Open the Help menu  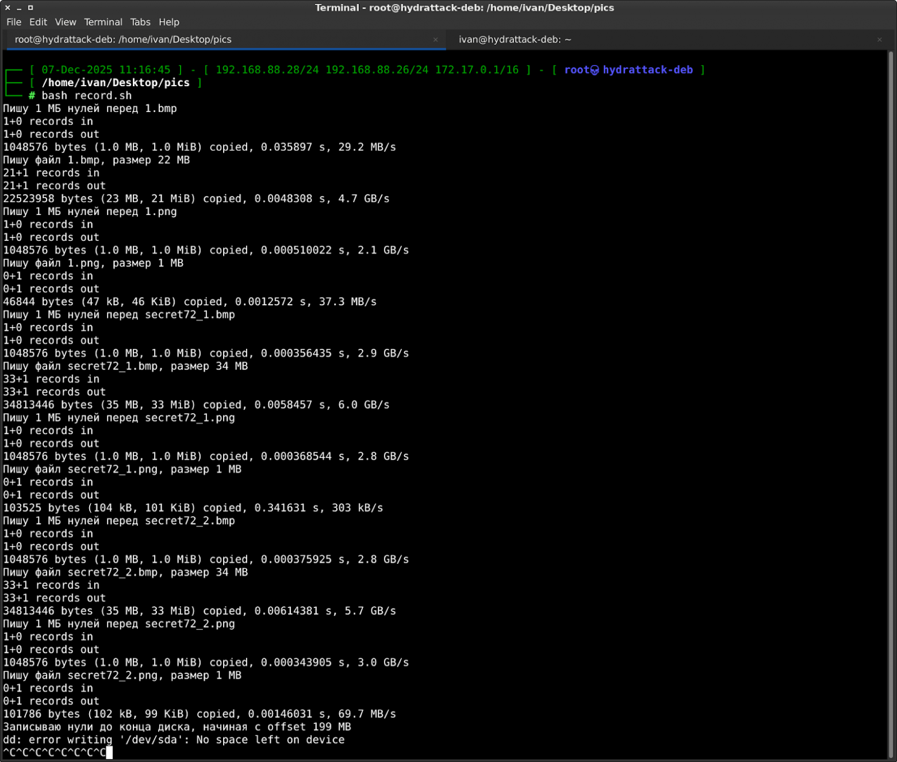point(169,22)
